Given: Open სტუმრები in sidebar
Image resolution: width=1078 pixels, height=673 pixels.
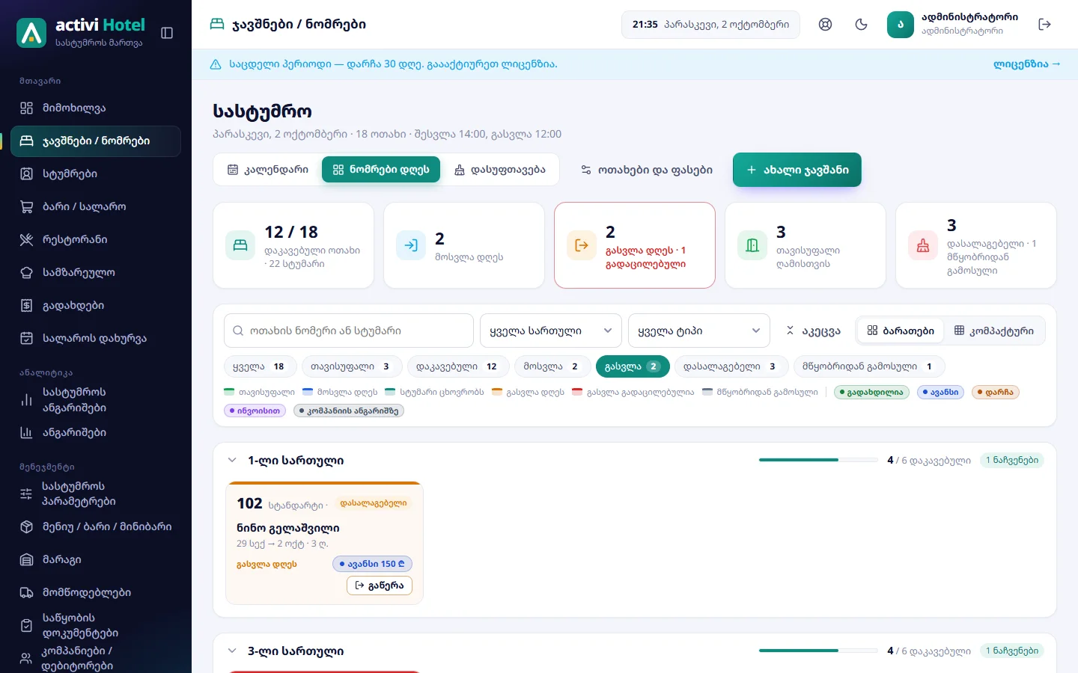Looking at the screenshot, I should [96, 173].
